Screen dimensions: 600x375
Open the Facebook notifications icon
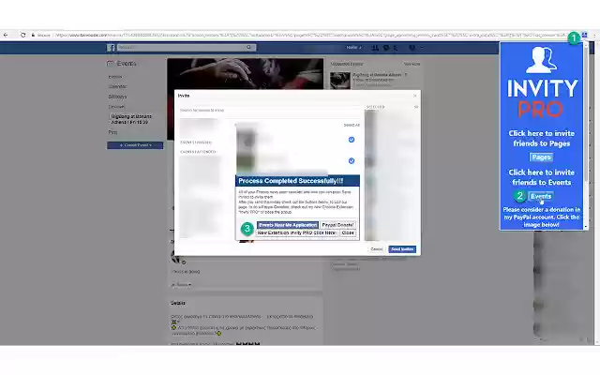pos(396,48)
